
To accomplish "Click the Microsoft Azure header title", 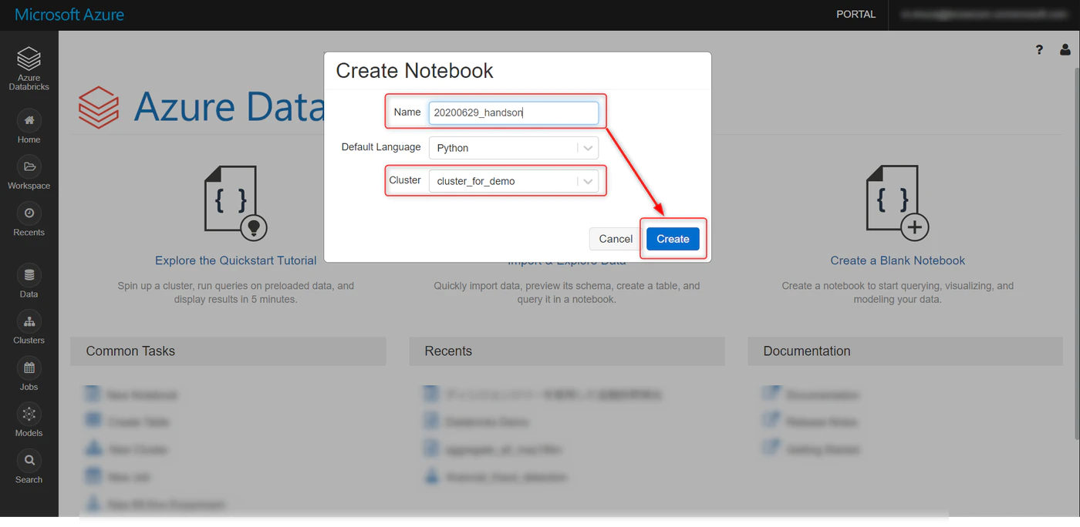I will 69,15.
